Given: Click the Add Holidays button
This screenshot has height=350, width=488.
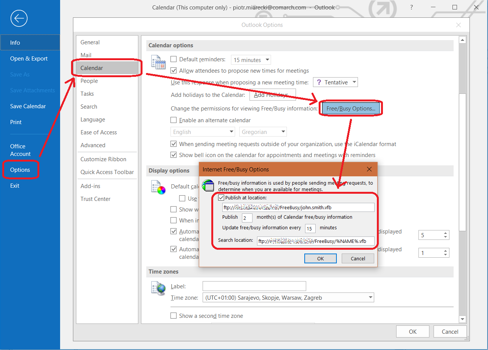Looking at the screenshot, I should pyautogui.click(x=272, y=95).
